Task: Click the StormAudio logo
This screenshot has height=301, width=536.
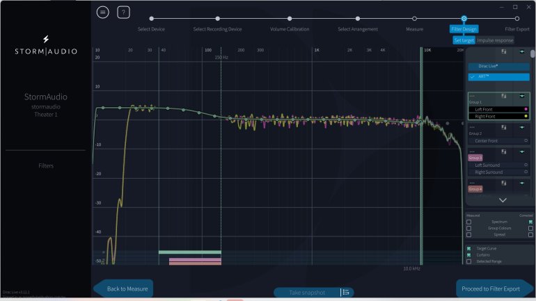Action: pos(46,46)
